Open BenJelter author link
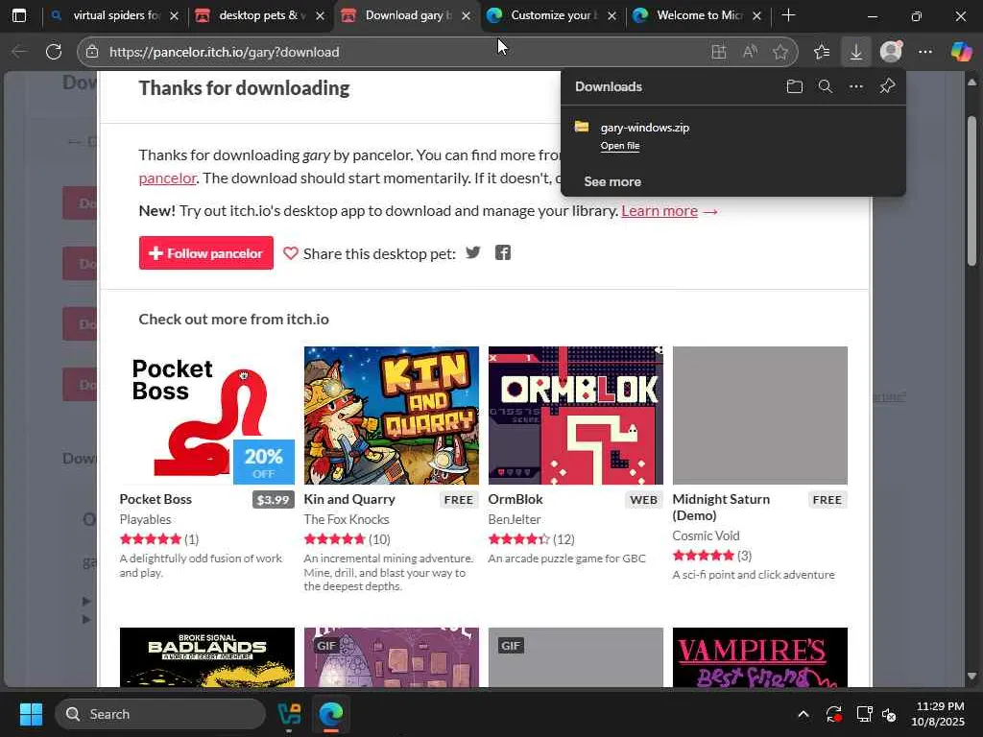 515,519
